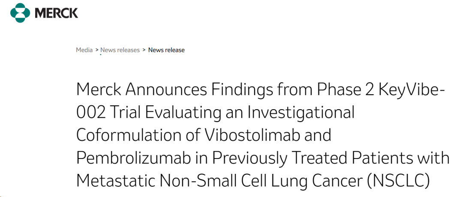Image resolution: width=463 pixels, height=197 pixels.
Task: Click the separator arrow after News releases
Action: 144,50
